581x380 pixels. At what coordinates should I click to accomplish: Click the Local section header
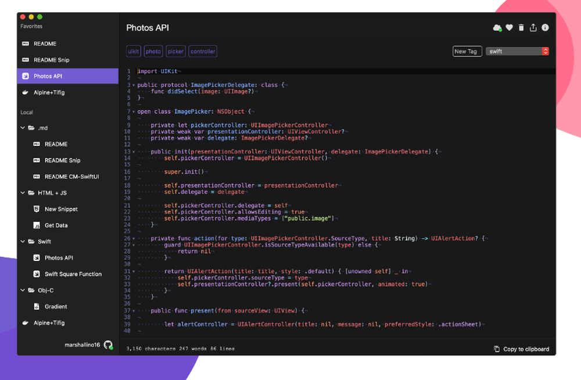pyautogui.click(x=27, y=112)
